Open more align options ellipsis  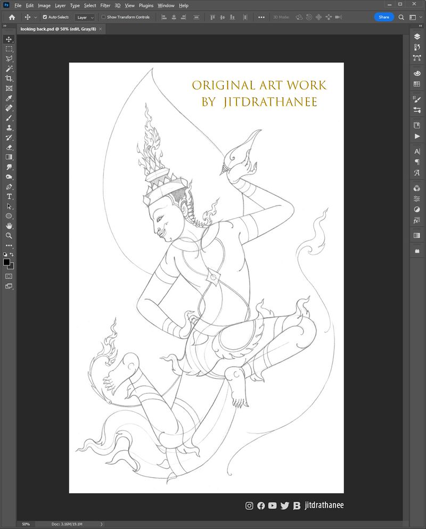coord(261,17)
